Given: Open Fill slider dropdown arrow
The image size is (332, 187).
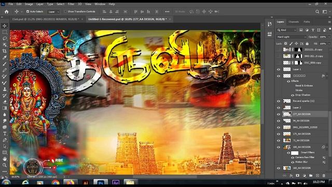Looking at the screenshot, I should point(329,44).
